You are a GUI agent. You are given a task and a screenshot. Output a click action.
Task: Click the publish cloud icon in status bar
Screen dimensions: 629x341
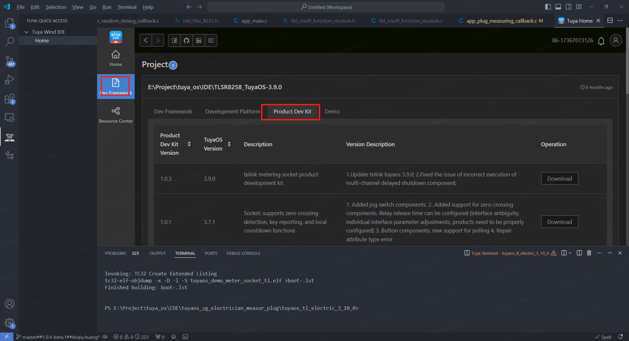(x=105, y=337)
